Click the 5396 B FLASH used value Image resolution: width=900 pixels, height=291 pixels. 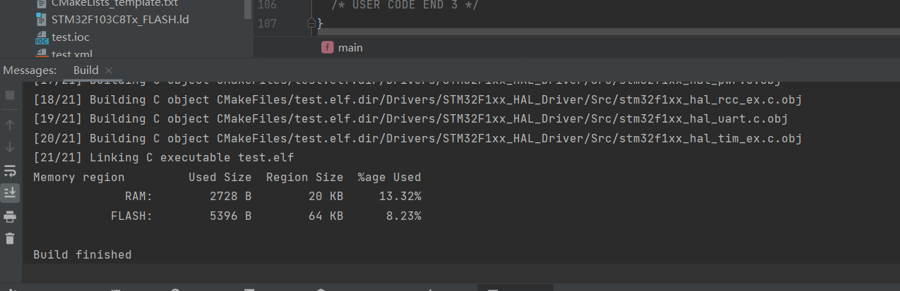coord(231,216)
